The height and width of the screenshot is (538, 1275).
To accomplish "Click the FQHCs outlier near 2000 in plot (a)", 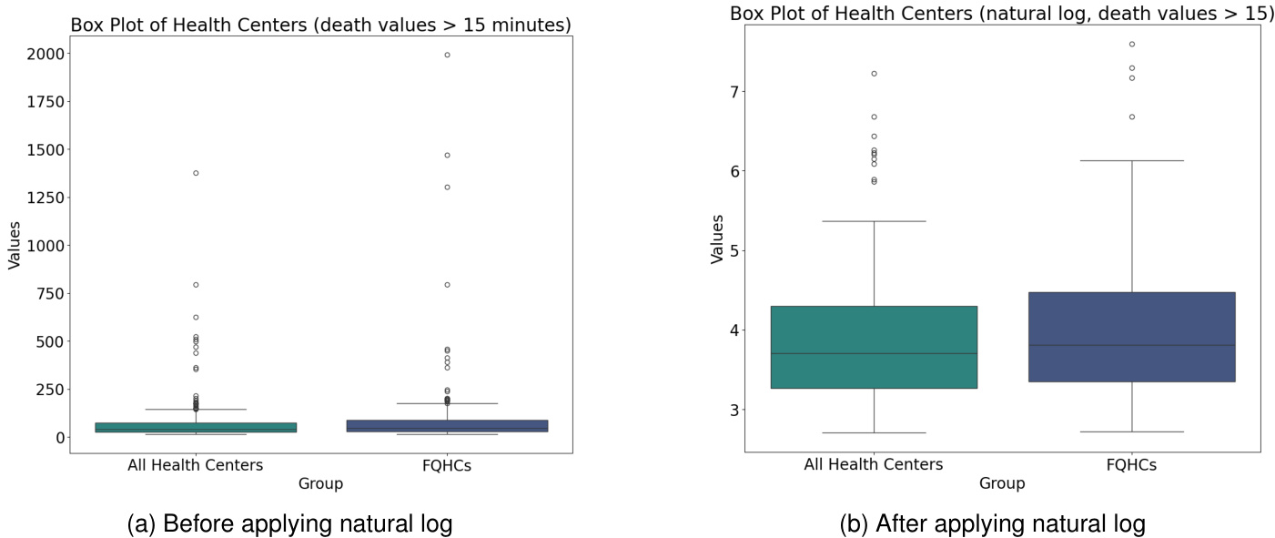I will pos(447,55).
